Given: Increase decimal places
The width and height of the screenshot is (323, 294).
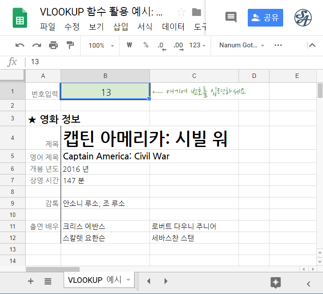Looking at the screenshot, I should (x=178, y=46).
